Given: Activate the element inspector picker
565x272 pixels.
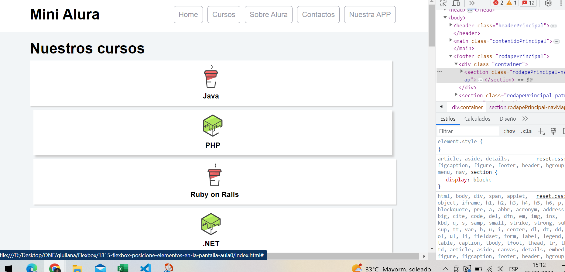Looking at the screenshot, I should (x=443, y=3).
